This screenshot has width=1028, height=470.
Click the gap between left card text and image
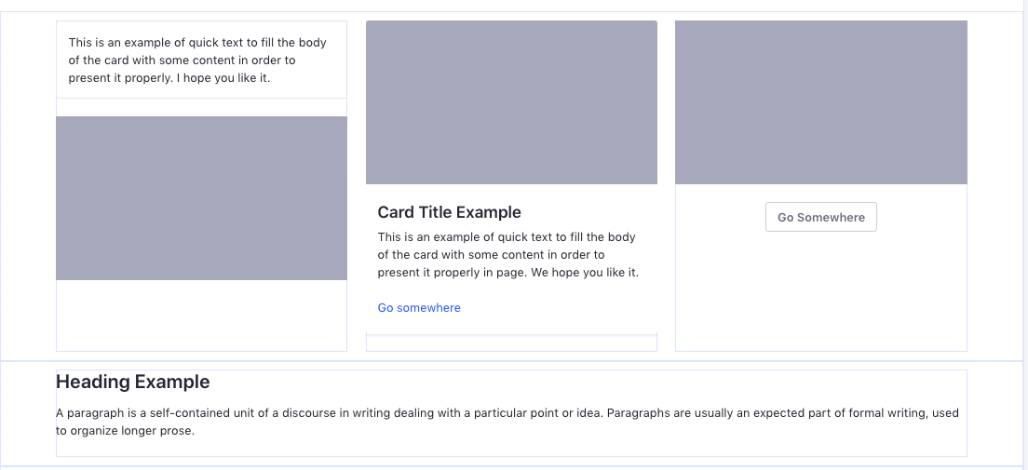click(201, 108)
